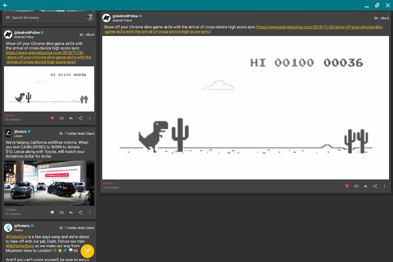The image size is (393, 262).
Task: Compose a new tweet with floating button
Action: [87, 251]
